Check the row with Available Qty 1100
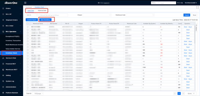200x96 pixels. [x=28, y=67]
